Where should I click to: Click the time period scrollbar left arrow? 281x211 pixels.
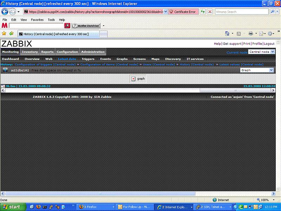tap(3, 90)
